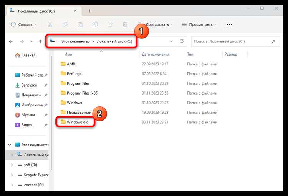Expand the content (G:) drive node

[x=12, y=185]
